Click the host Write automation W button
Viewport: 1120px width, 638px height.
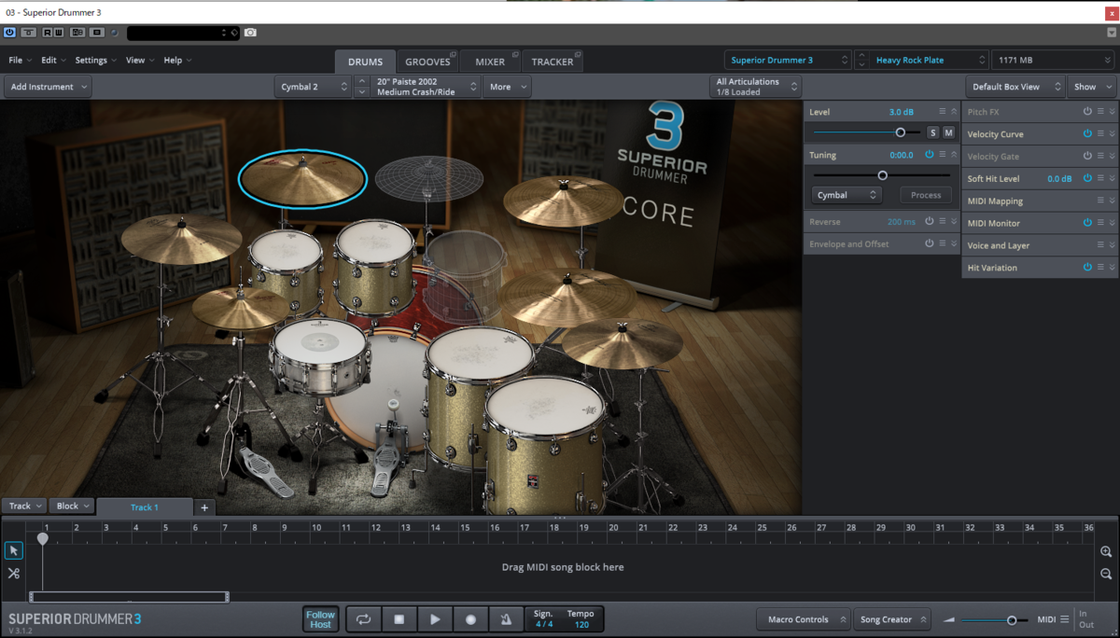(59, 32)
